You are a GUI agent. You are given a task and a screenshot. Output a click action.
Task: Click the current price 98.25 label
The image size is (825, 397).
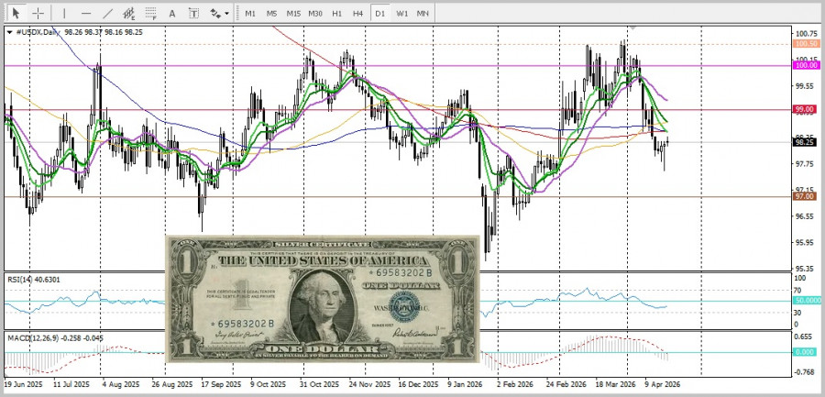click(x=806, y=141)
